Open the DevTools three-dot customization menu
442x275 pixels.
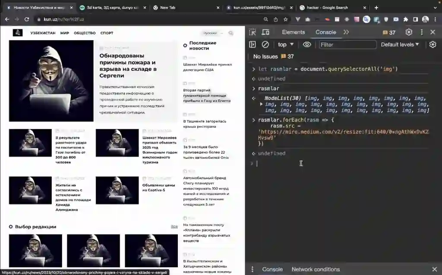422,32
